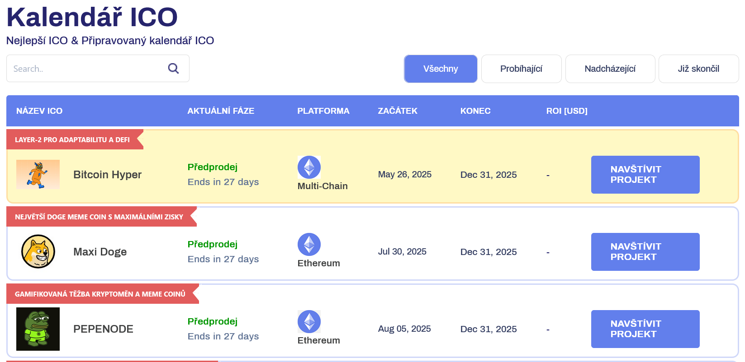This screenshot has width=745, height=362.
Task: Click the Layer-2 pro adaptabilitu a DeFi banner
Action: click(75, 140)
